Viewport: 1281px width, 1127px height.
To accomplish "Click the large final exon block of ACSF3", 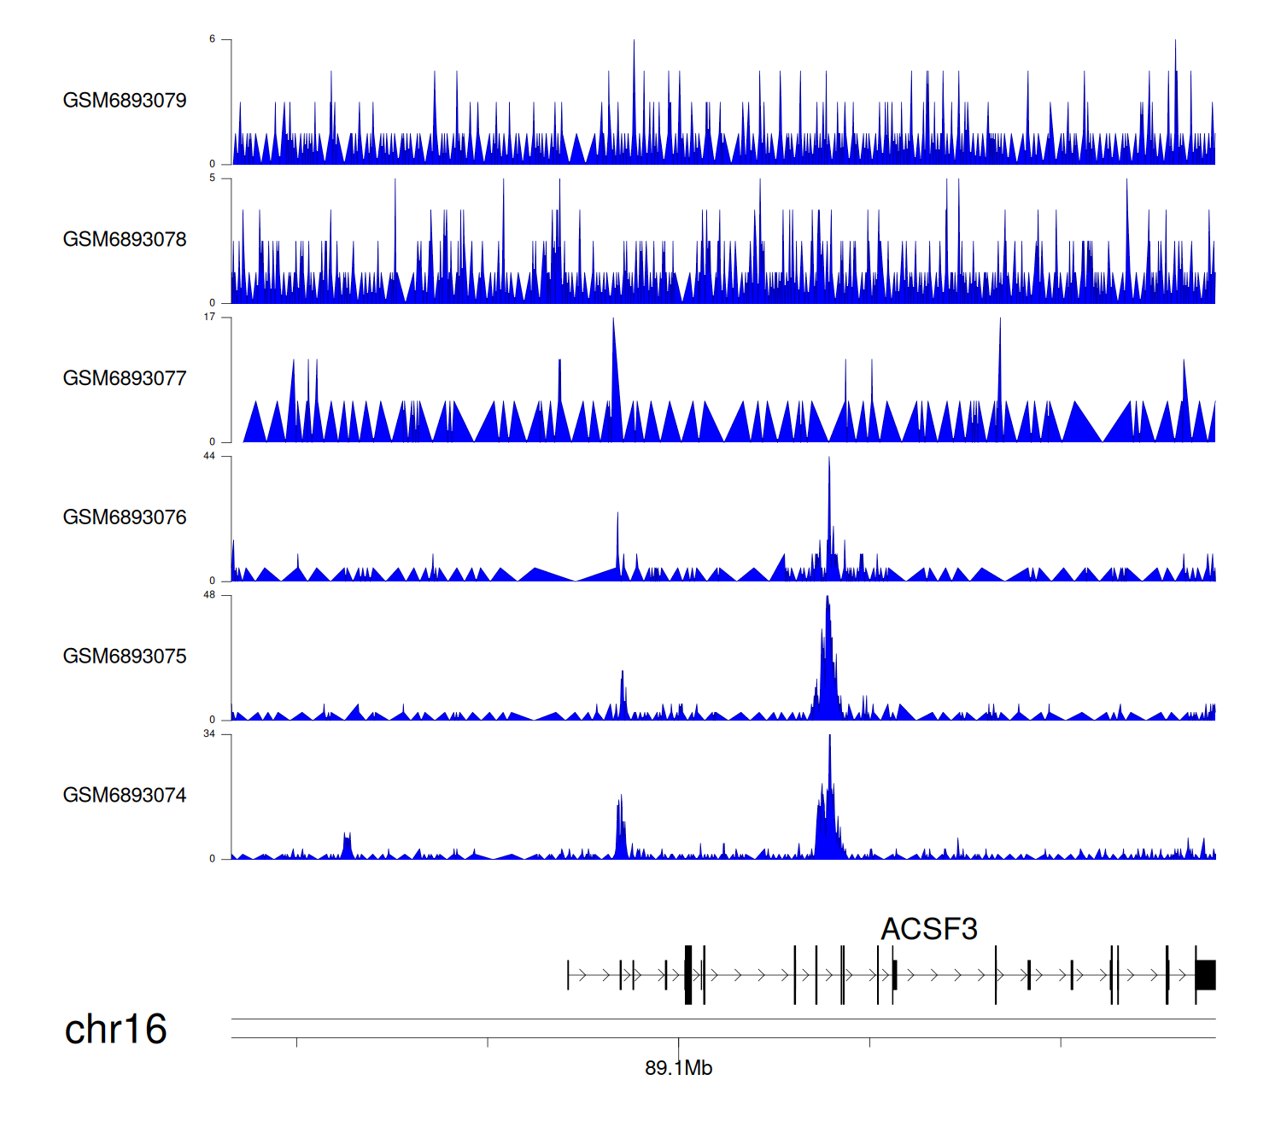I will click(1205, 974).
